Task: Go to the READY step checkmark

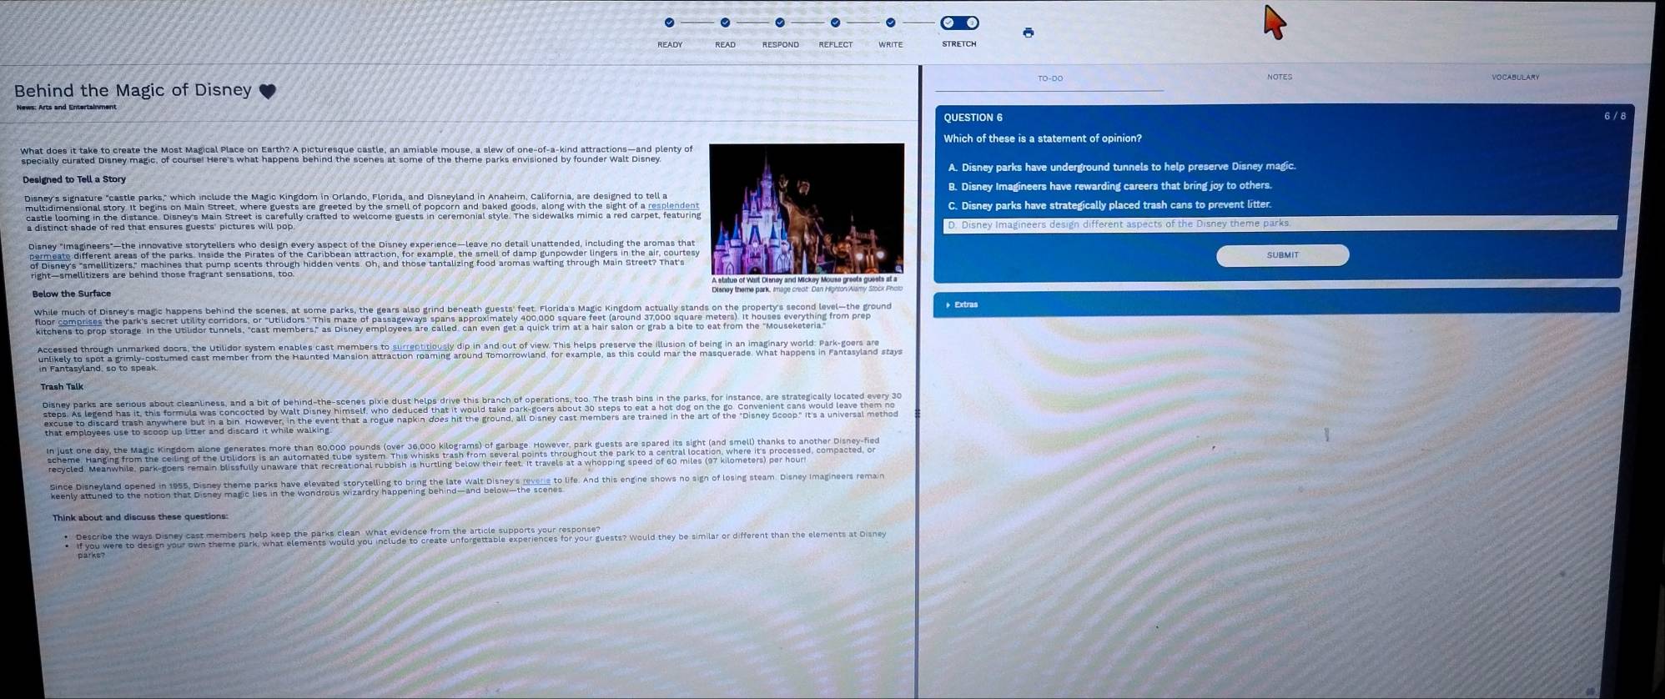Action: coord(669,23)
